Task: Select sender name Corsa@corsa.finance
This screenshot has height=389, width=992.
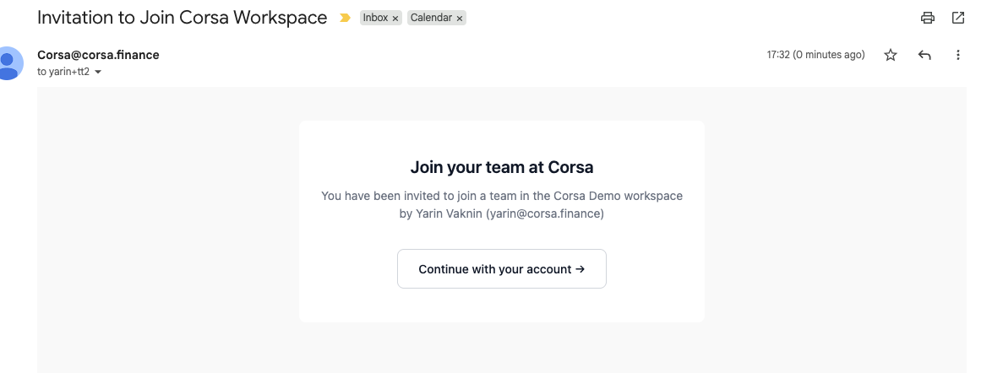Action: coord(98,55)
